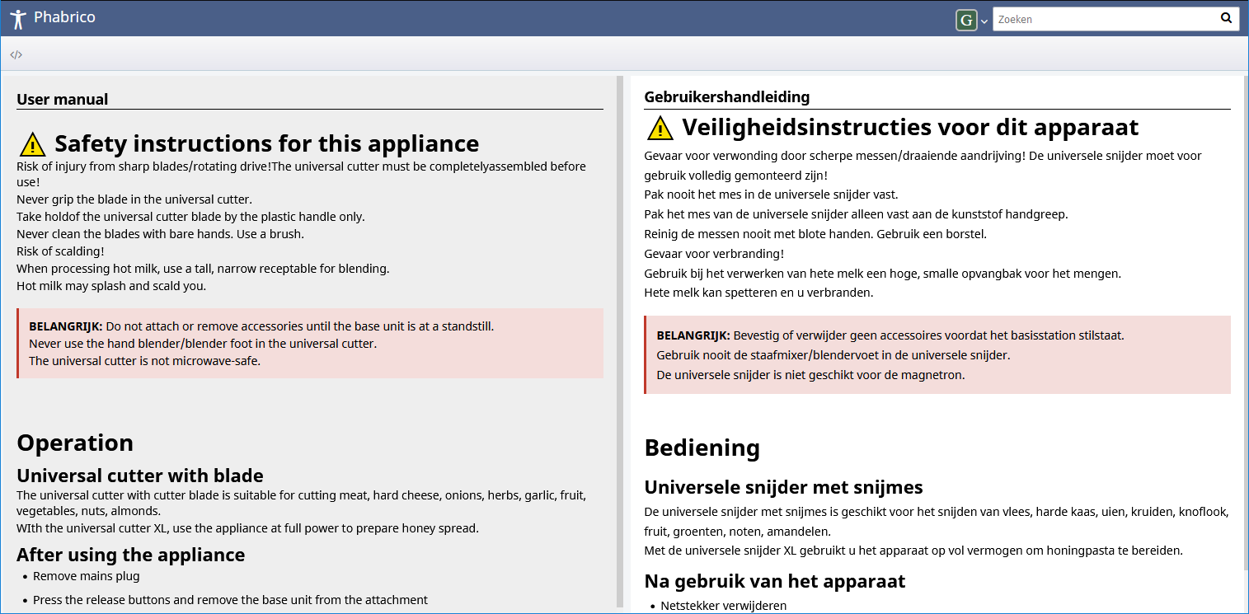The height and width of the screenshot is (614, 1249).
Task: Click warning triangle beside Veiligheidsinstructies heading
Action: click(660, 128)
